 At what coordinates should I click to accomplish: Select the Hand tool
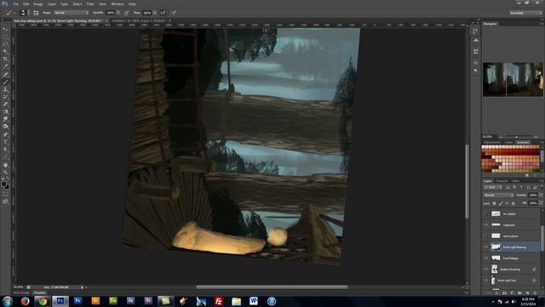click(x=5, y=165)
